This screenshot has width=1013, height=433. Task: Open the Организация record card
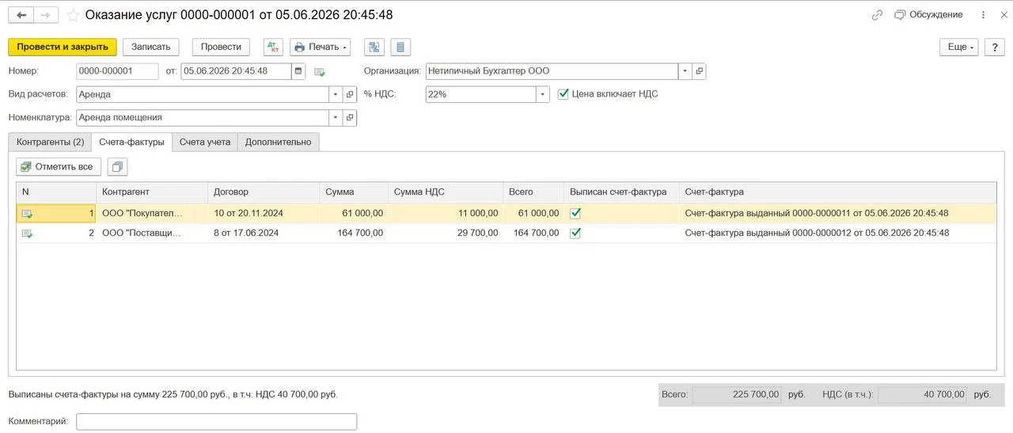point(699,71)
